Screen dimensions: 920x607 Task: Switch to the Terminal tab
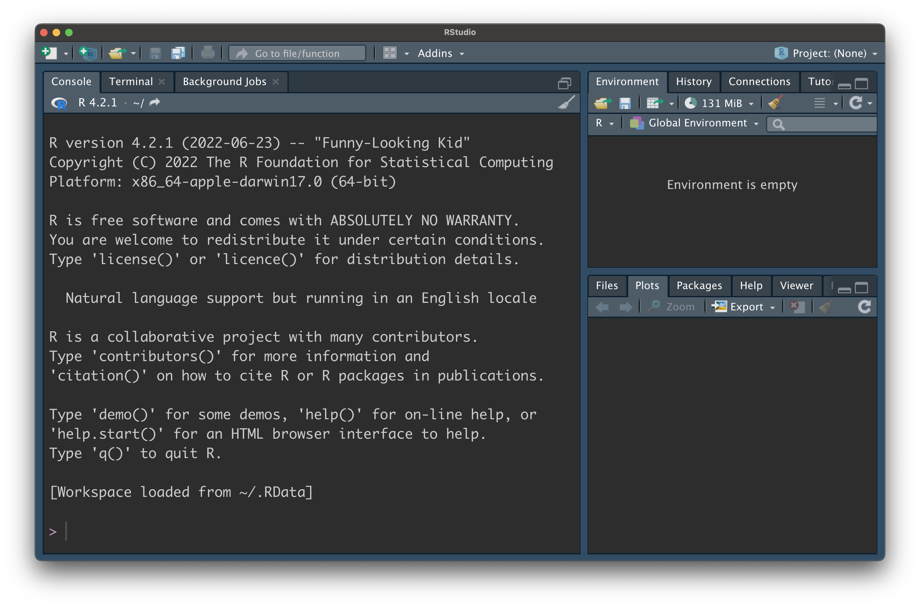pyautogui.click(x=131, y=82)
